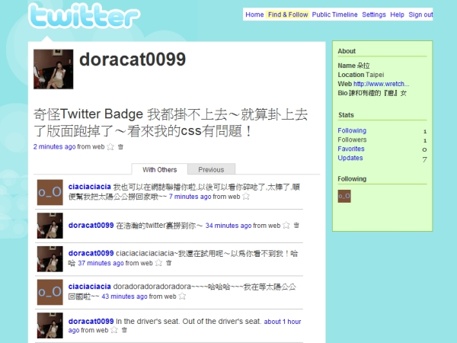Image resolution: width=457 pixels, height=343 pixels.
Task: Open ciaciaciacia username in the 7 minutes ago tweet
Action: tap(89, 187)
